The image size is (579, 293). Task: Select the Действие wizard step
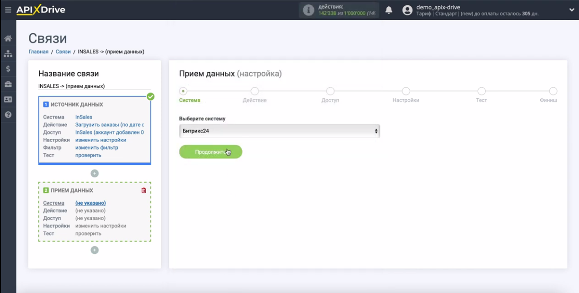click(254, 91)
